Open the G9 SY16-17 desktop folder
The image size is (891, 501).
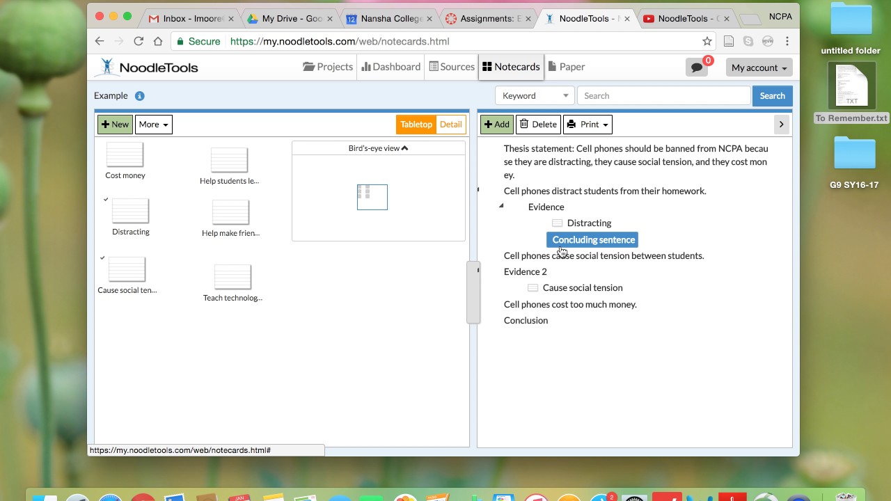point(854,163)
